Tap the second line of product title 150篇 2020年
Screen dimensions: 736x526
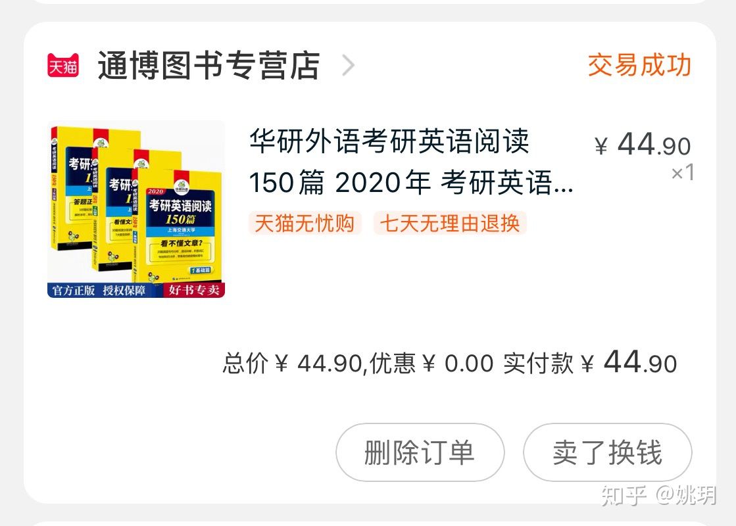coord(411,183)
